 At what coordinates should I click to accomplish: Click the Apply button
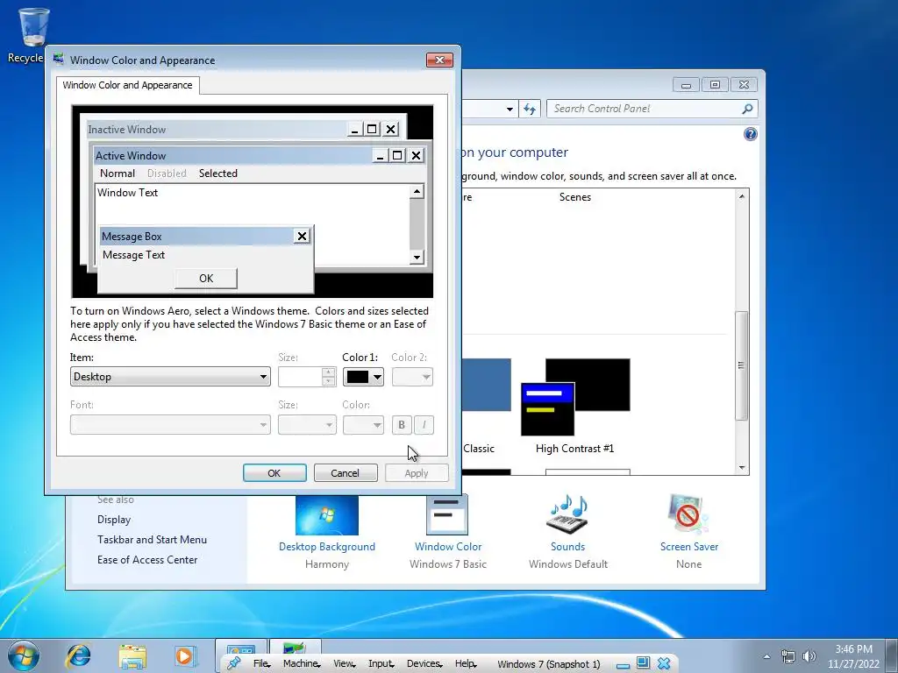[417, 472]
